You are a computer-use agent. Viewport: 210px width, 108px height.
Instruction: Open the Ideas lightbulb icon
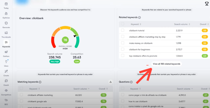tap(6, 62)
